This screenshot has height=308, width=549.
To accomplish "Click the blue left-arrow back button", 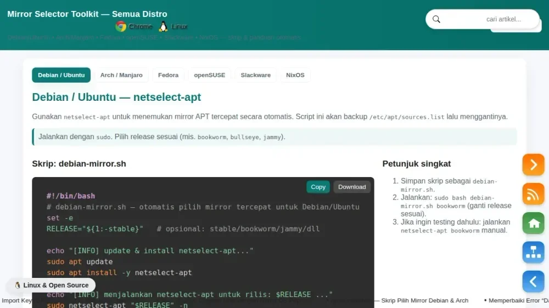I will pyautogui.click(x=533, y=282).
